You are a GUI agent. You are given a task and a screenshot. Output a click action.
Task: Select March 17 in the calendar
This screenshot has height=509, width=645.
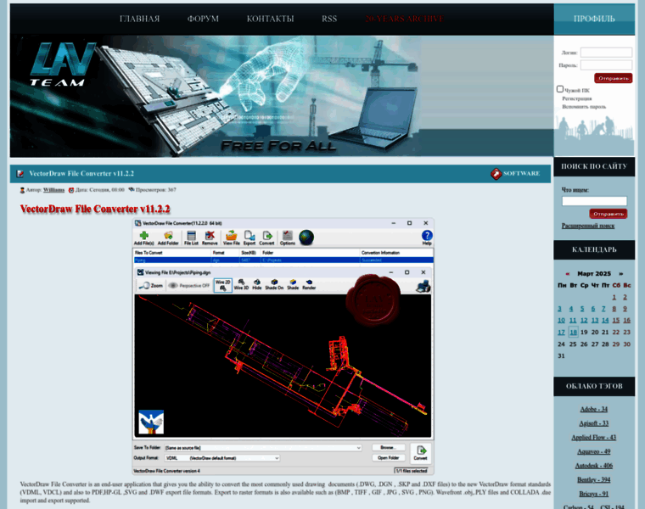point(562,333)
